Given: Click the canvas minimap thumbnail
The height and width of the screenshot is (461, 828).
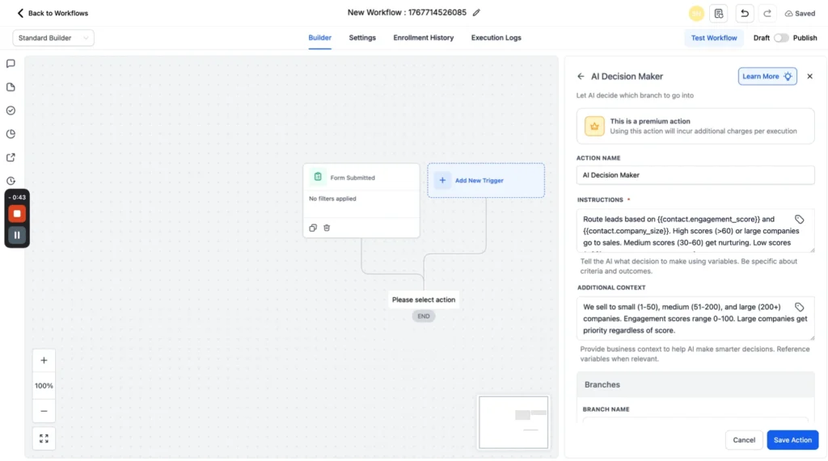Looking at the screenshot, I should [x=513, y=422].
